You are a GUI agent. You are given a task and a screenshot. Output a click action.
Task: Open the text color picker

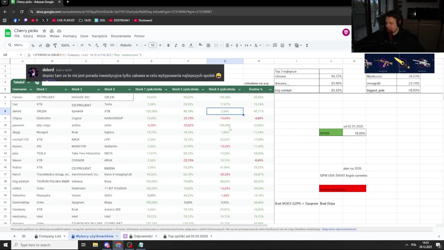click(x=191, y=45)
